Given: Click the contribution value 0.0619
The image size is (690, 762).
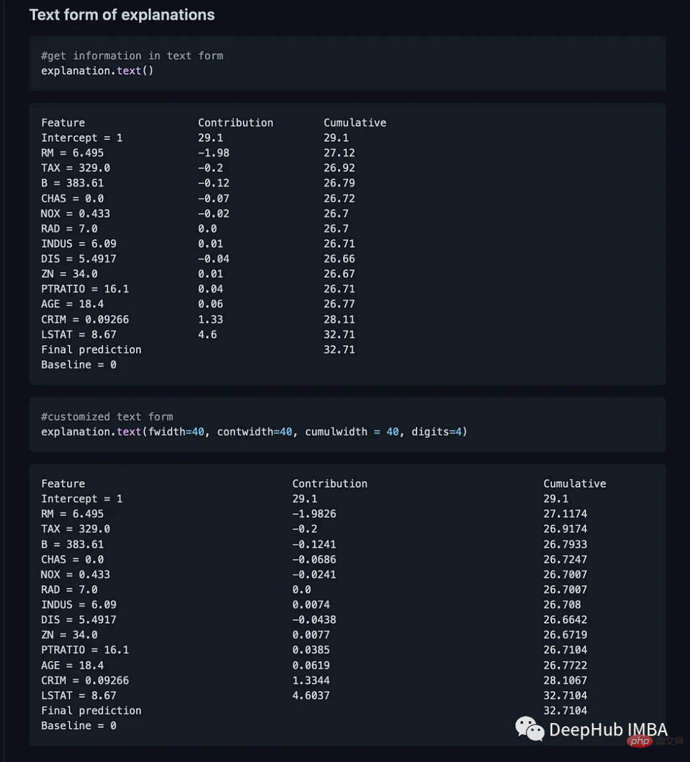Looking at the screenshot, I should pyautogui.click(x=311, y=665).
